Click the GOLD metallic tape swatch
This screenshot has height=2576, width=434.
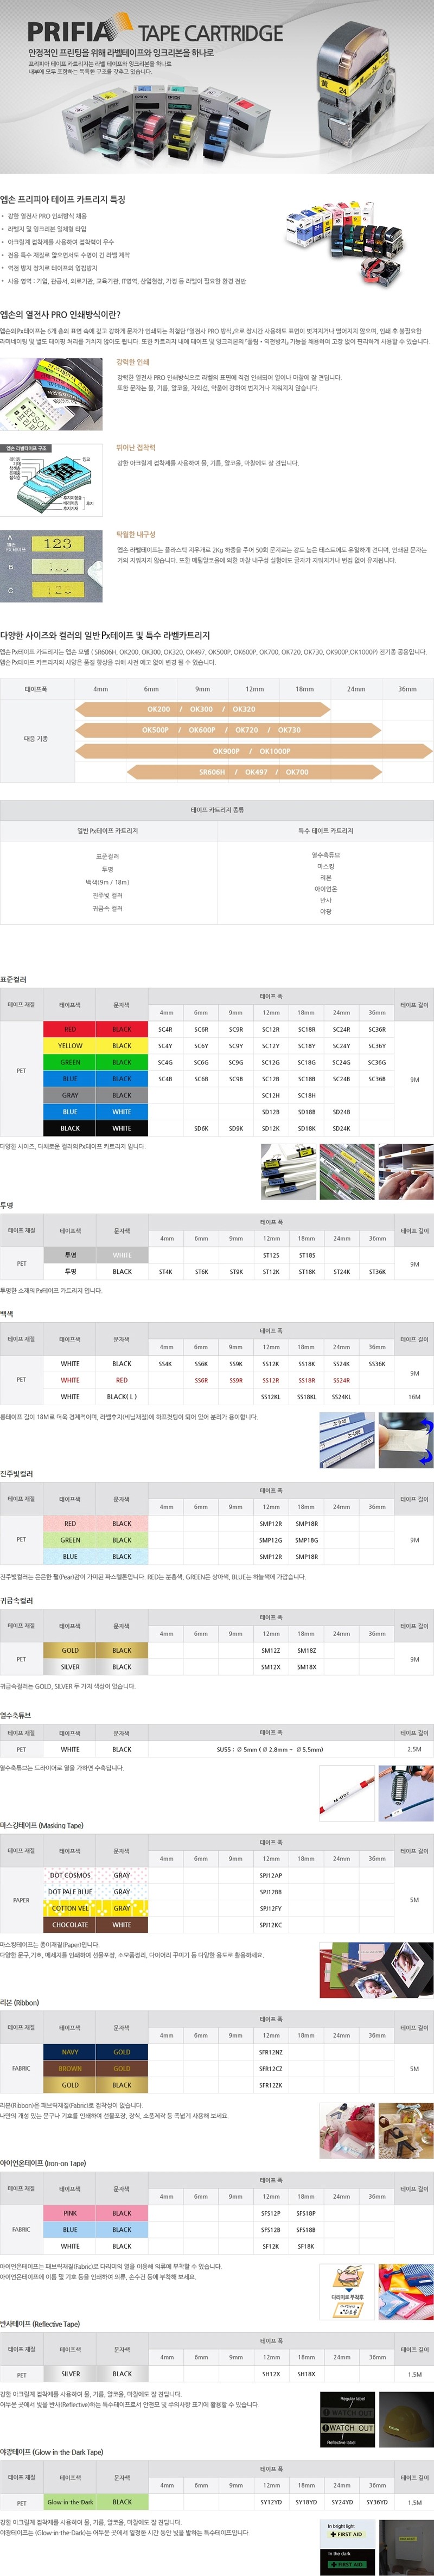[x=70, y=1650]
